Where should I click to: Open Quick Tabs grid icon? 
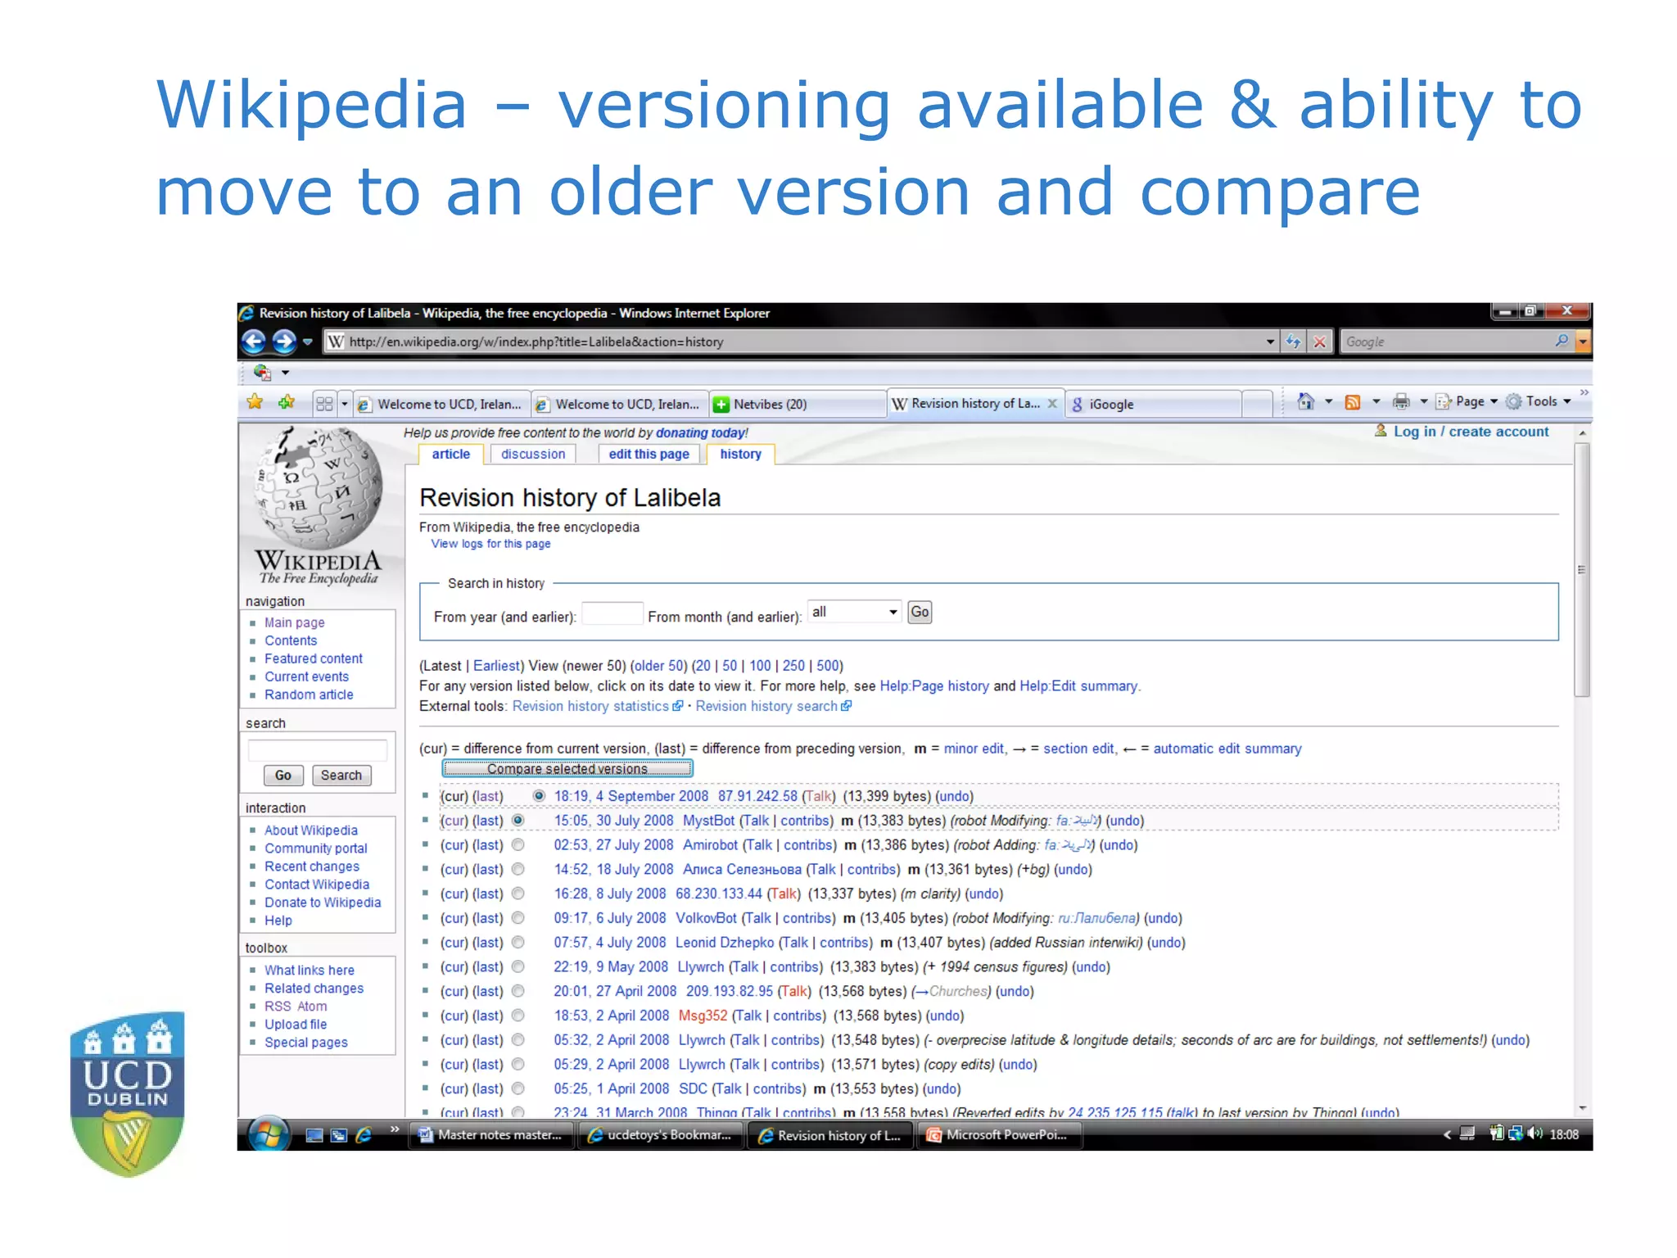point(324,404)
